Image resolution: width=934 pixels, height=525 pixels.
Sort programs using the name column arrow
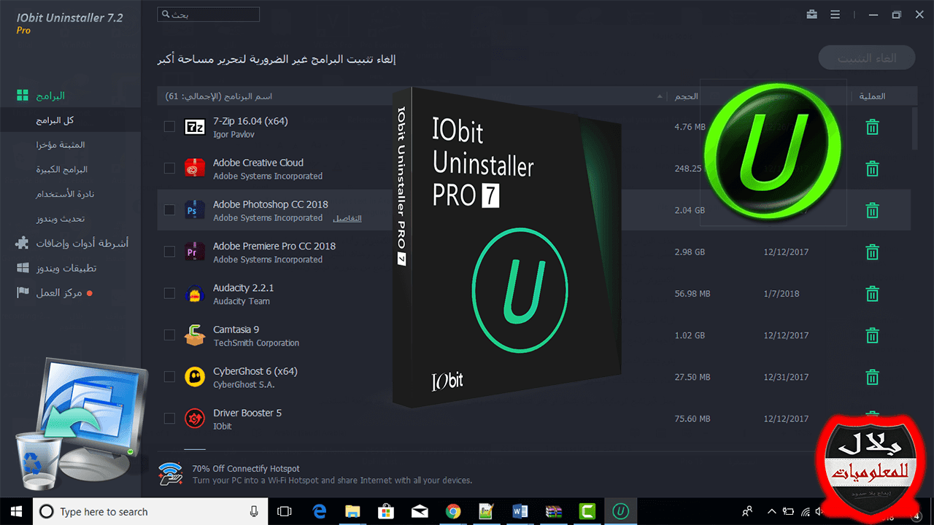click(x=660, y=96)
